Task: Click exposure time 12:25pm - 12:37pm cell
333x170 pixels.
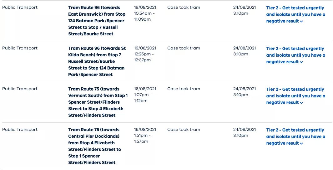Action: [145, 54]
